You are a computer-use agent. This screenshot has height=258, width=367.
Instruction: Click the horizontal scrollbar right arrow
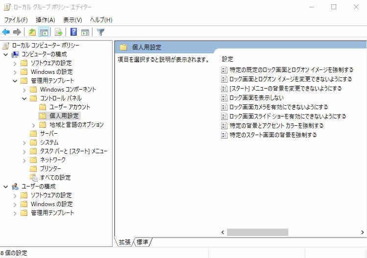(362, 232)
